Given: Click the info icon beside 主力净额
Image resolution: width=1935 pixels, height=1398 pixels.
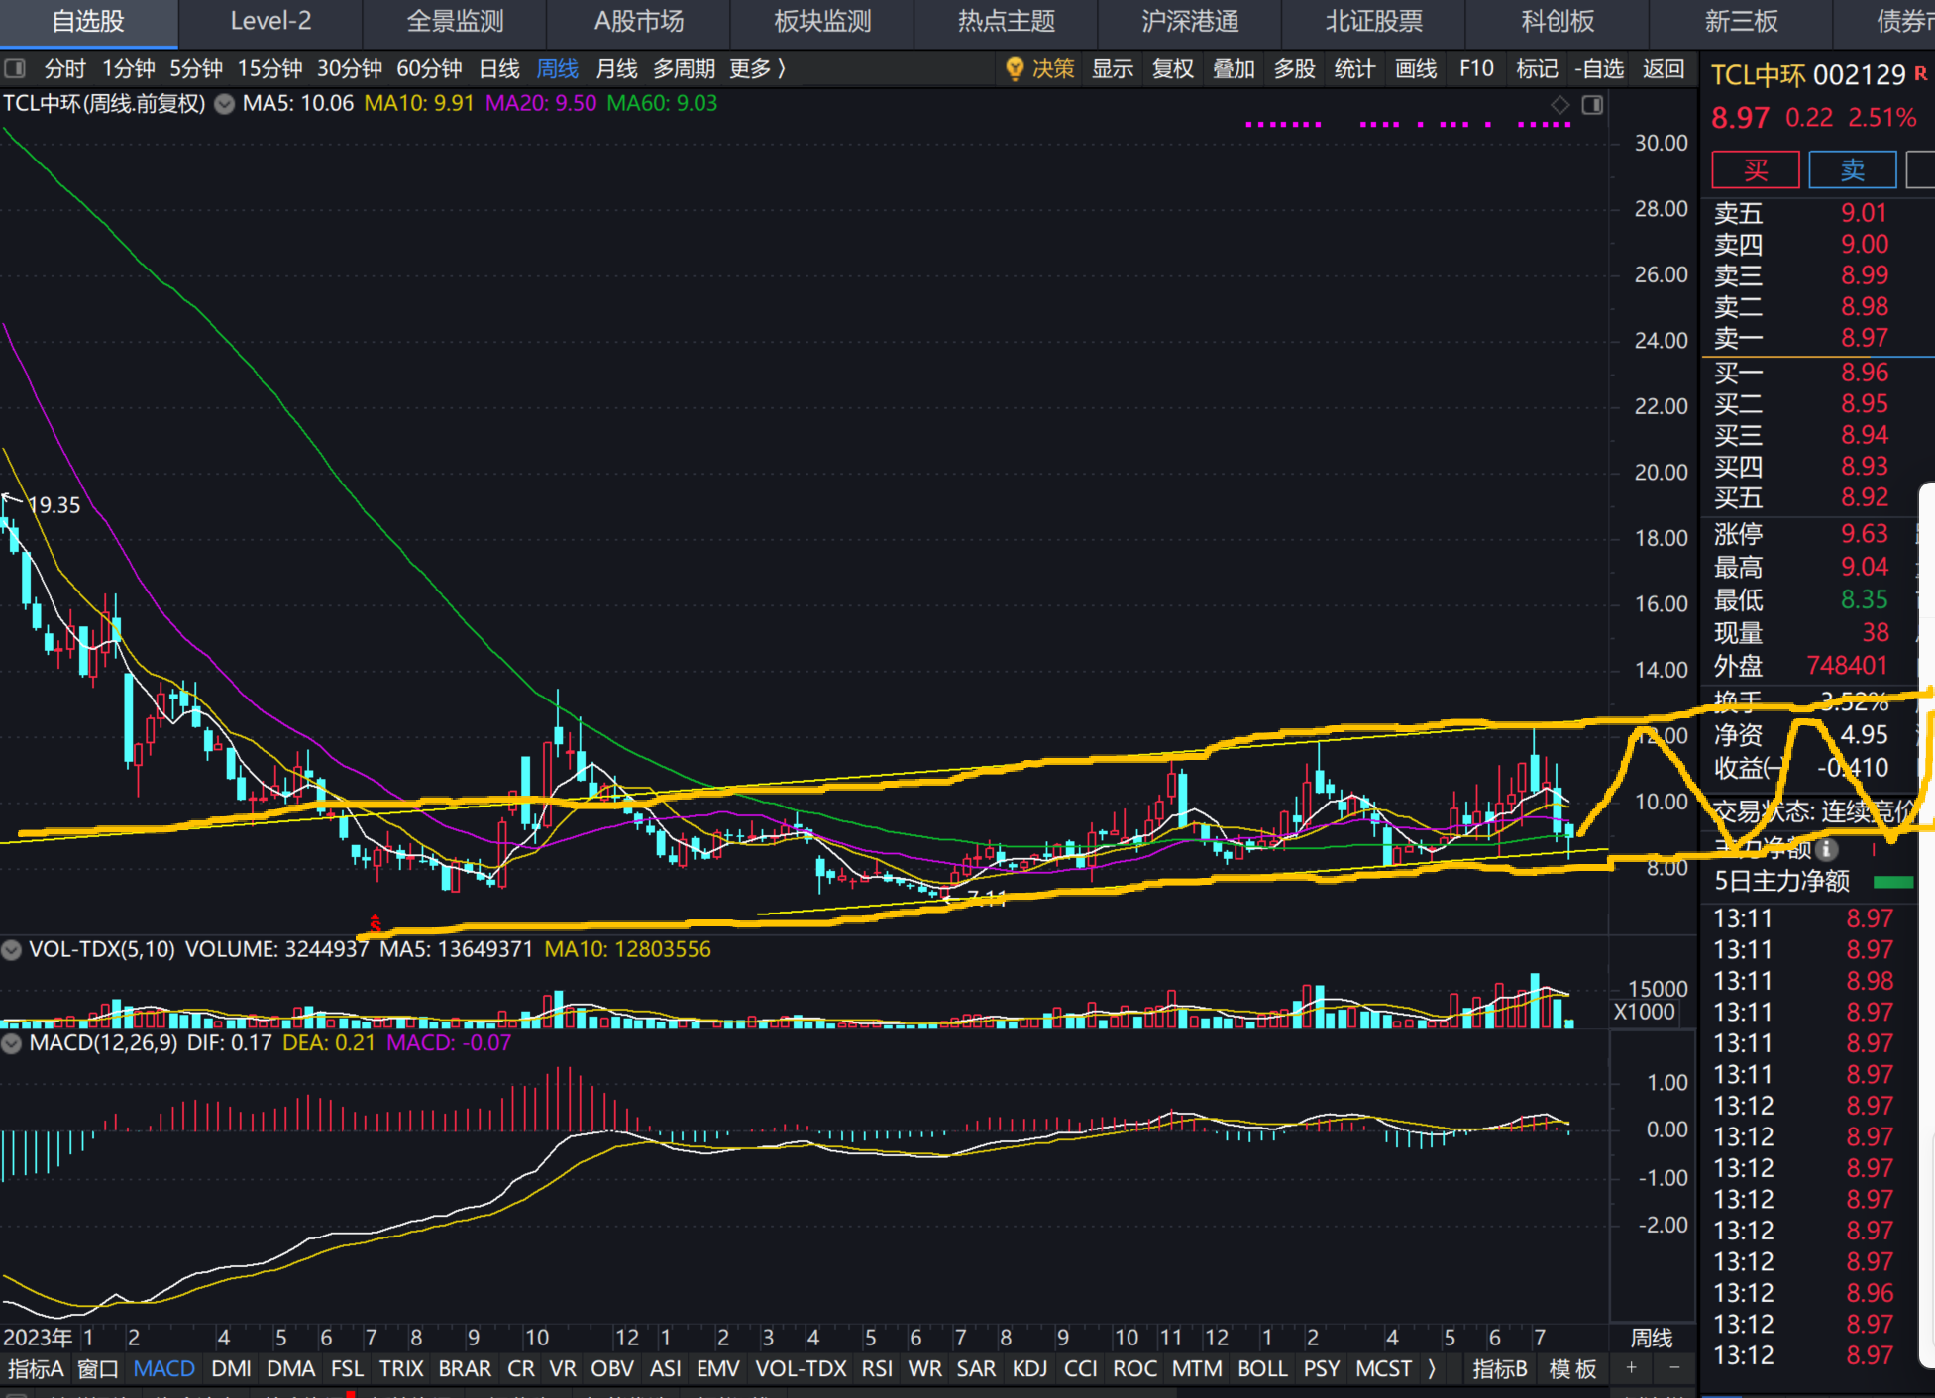Looking at the screenshot, I should point(1826,849).
